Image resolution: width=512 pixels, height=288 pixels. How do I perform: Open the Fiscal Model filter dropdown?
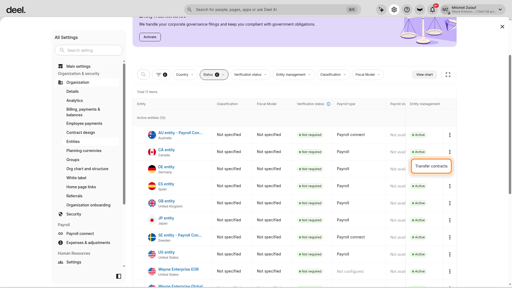[368, 75]
